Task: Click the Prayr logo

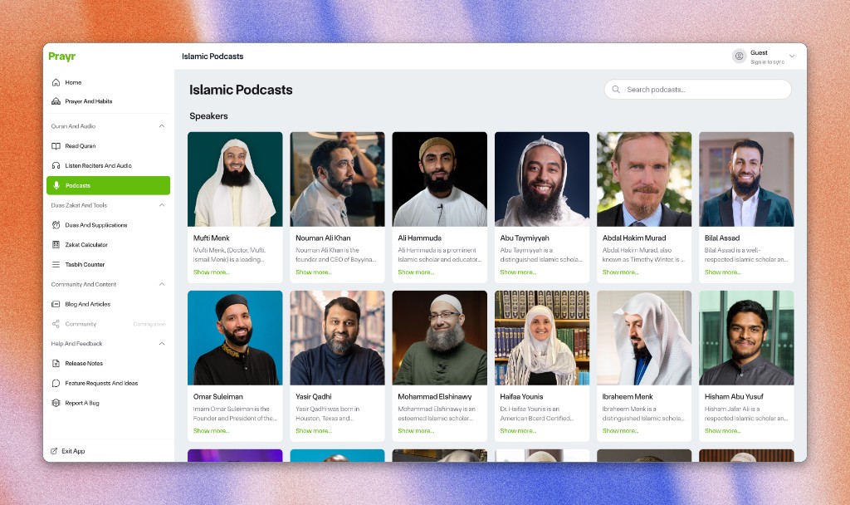Action: (61, 56)
